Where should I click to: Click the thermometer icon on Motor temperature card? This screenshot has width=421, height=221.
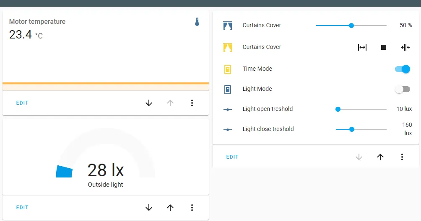(197, 22)
